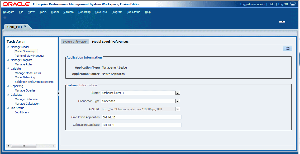Click the Help link in top right
Screen dimensions: 300x154
(x=271, y=4)
